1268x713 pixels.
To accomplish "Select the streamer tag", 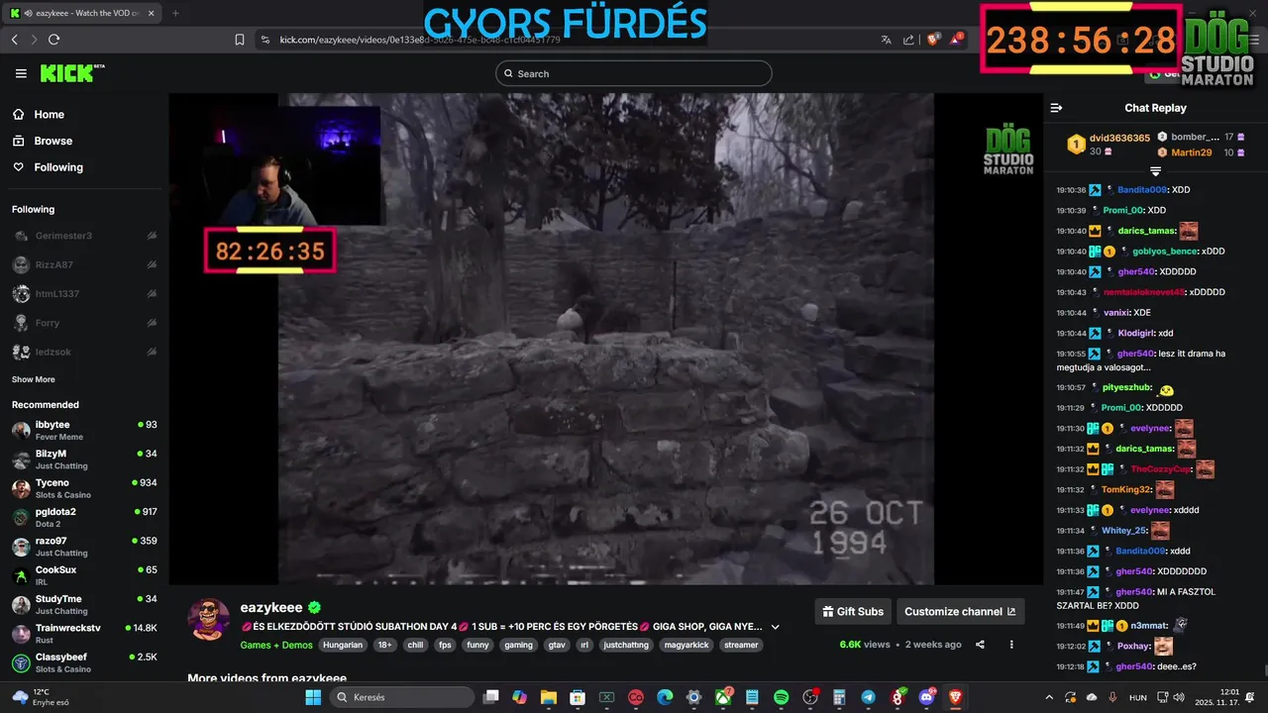I will (x=741, y=645).
